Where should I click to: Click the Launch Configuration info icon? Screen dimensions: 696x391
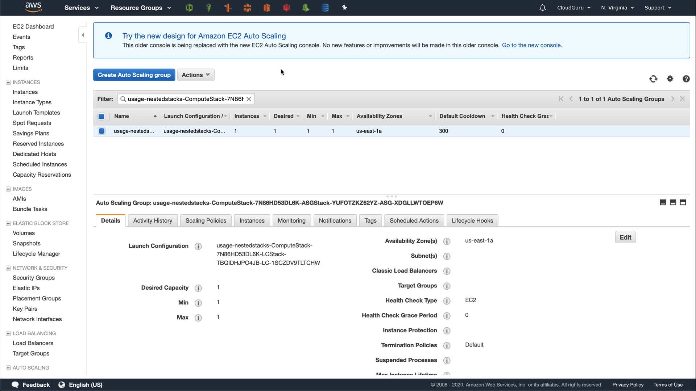click(198, 246)
